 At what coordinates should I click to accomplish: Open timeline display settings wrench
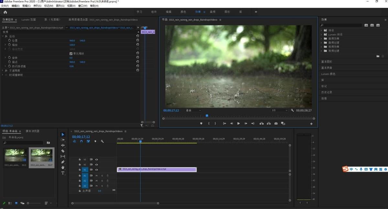point(102,141)
